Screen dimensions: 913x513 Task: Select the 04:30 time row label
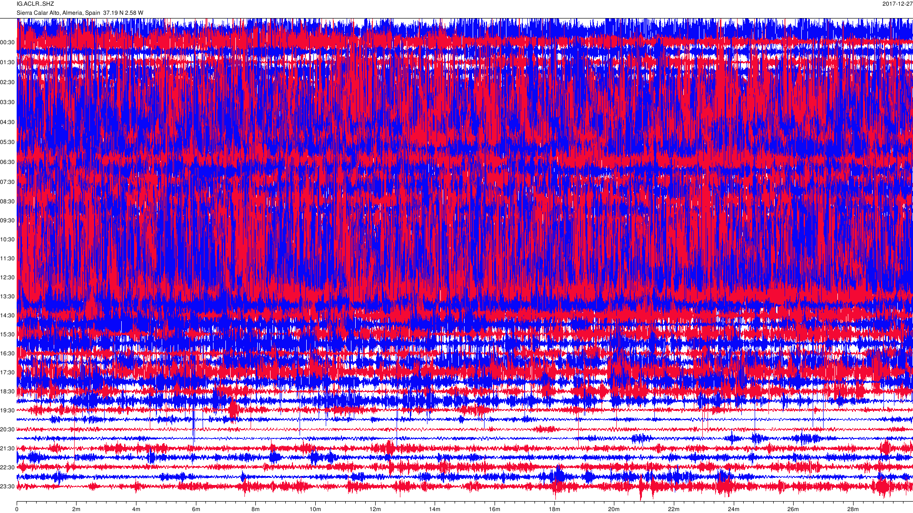8,123
